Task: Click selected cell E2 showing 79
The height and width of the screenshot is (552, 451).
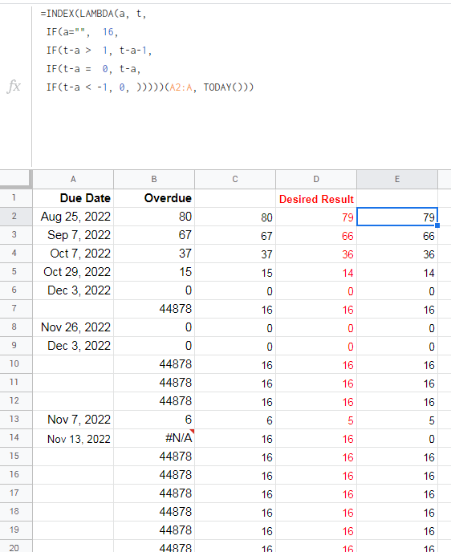Action: [397, 217]
